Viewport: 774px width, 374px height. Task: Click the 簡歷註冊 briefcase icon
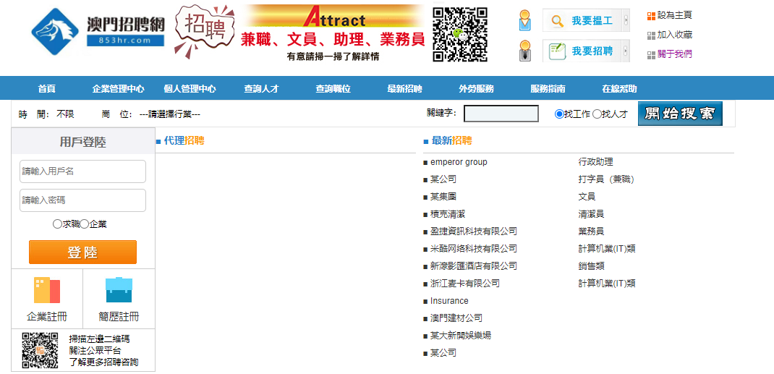[119, 290]
